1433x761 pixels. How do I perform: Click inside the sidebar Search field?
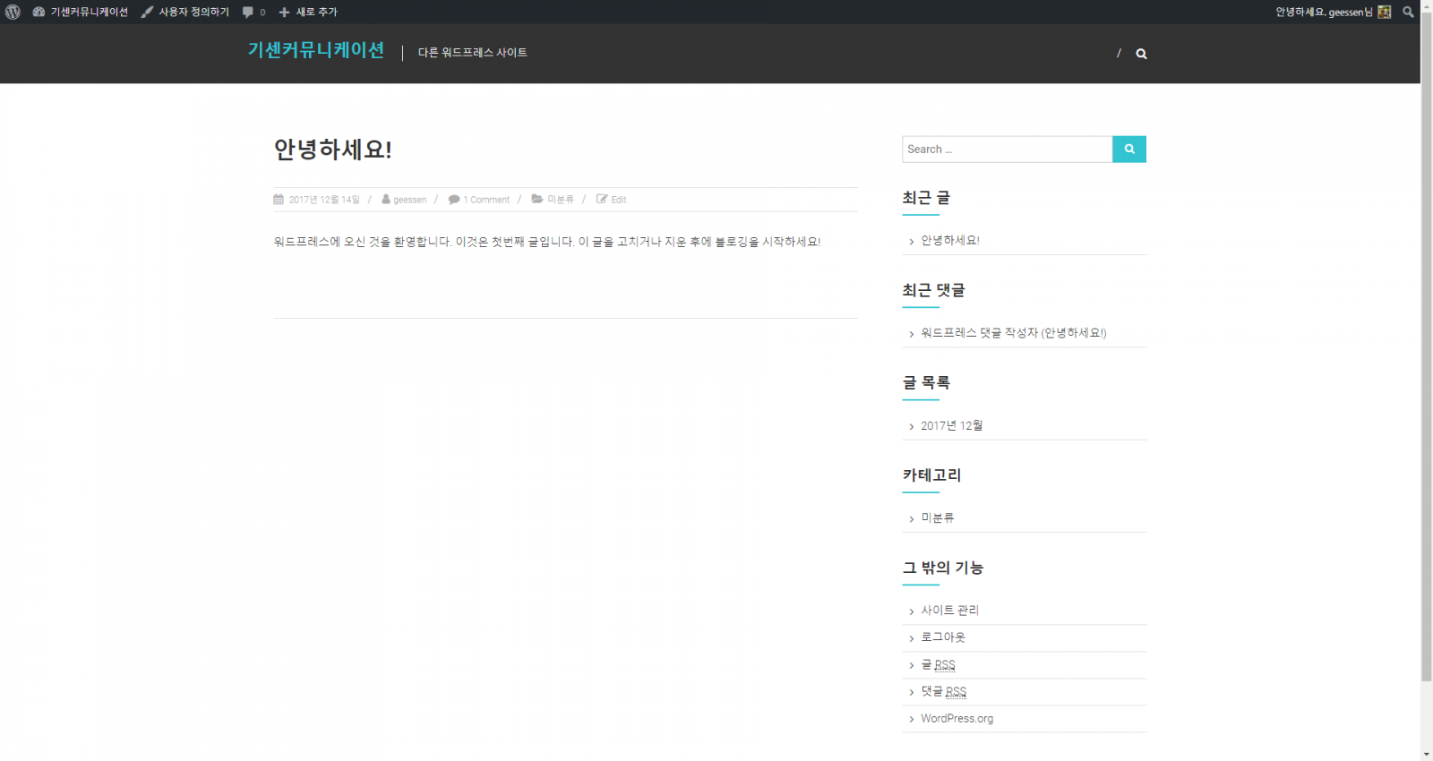click(x=1007, y=150)
